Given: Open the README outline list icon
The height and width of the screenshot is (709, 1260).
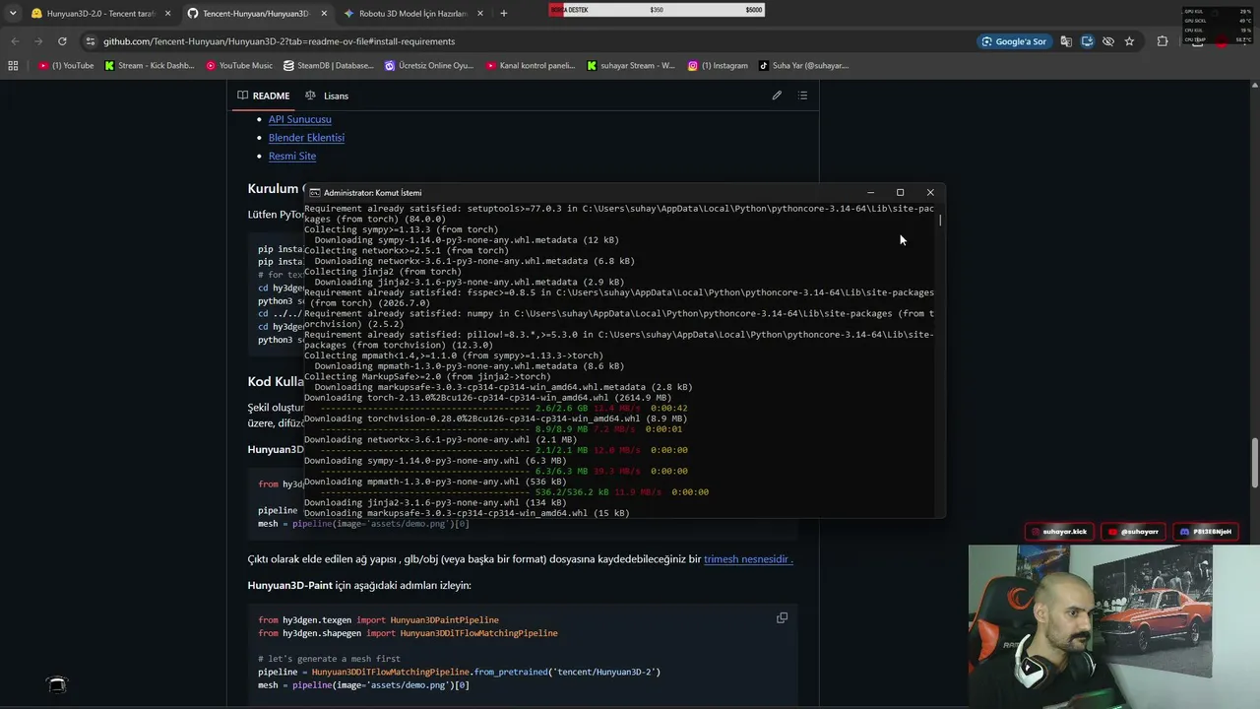Looking at the screenshot, I should pos(802,96).
